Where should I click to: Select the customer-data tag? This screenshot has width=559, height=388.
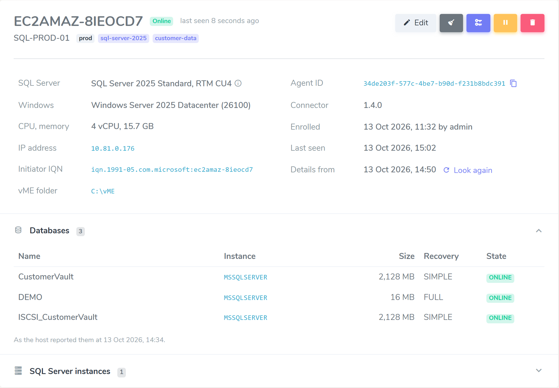175,38
